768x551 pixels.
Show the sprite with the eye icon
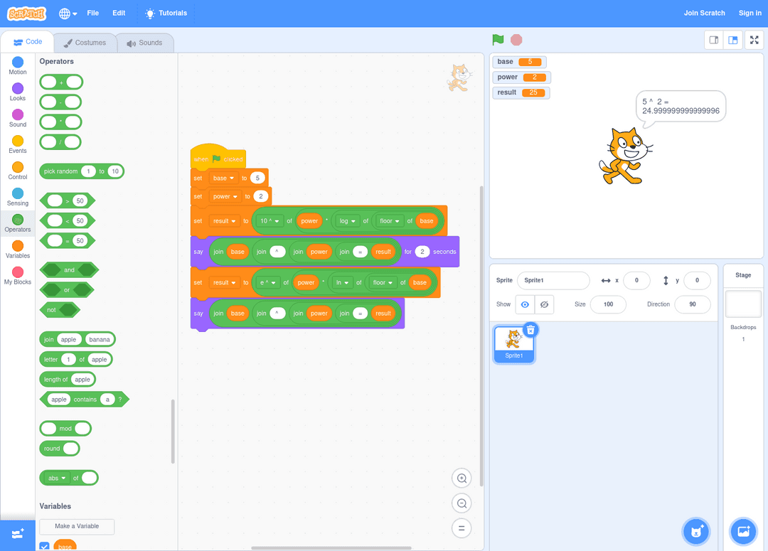coord(525,304)
